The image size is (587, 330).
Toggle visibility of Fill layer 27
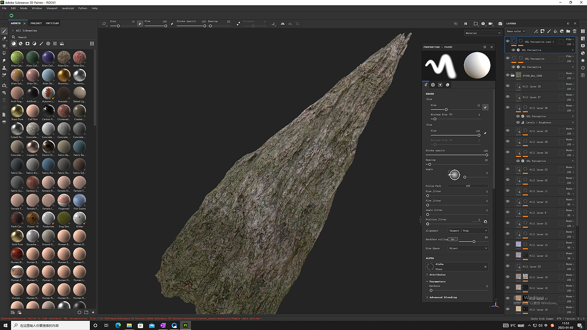point(508,97)
